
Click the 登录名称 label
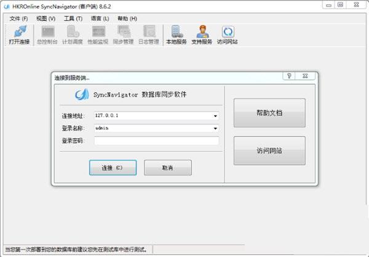[73, 128]
